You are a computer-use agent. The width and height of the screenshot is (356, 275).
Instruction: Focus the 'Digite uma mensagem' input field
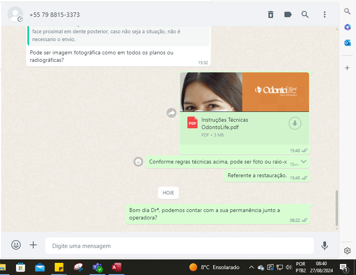point(179,246)
